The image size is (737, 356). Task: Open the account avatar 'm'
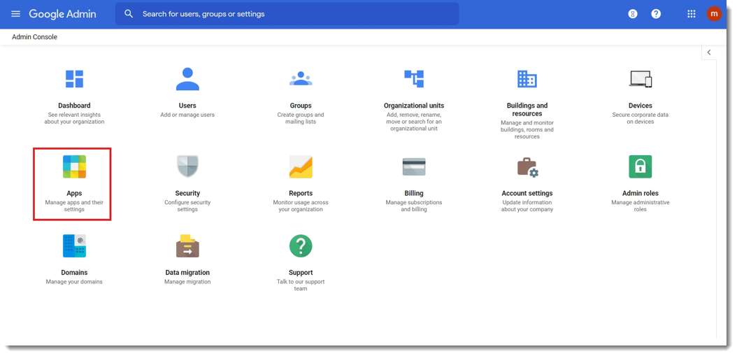point(714,13)
